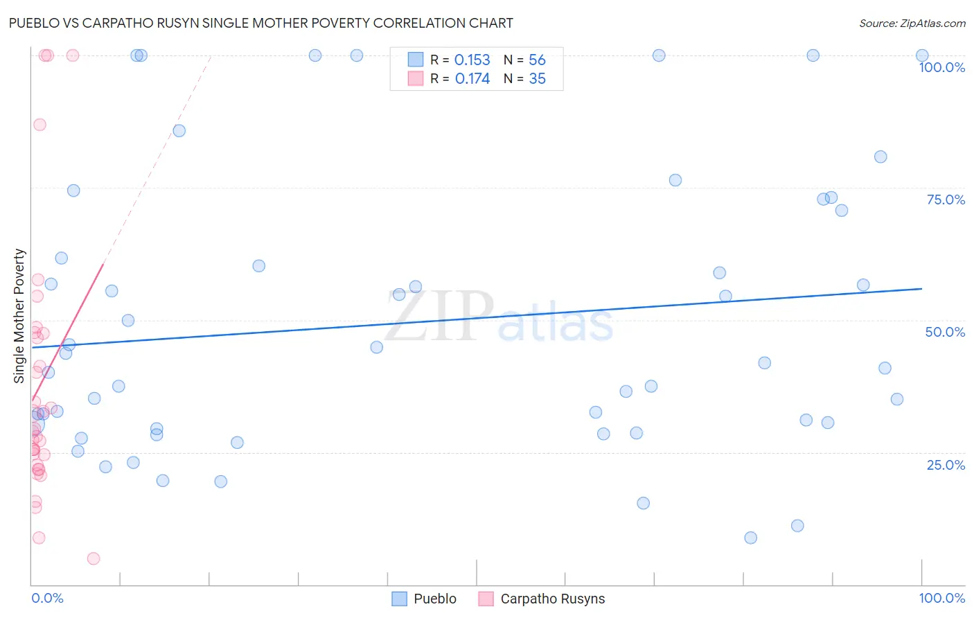
Task: Click the pink Carpatho Rusyns legend swatch
Action: [486, 599]
